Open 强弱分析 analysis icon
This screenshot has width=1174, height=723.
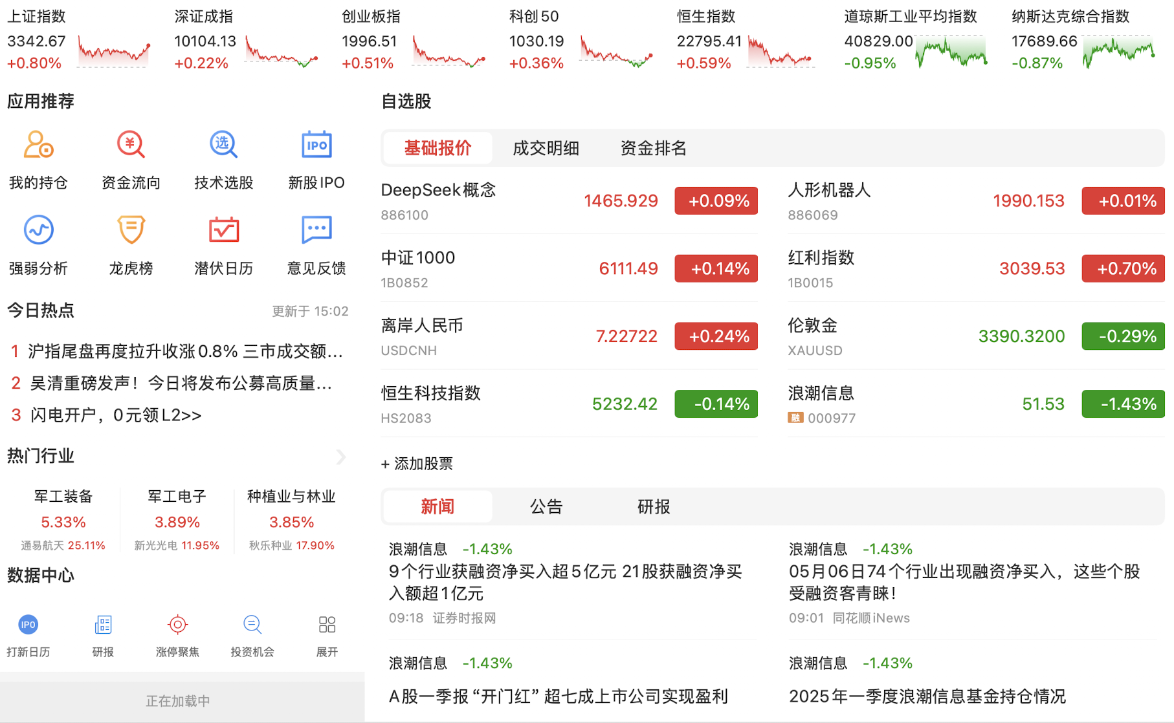click(38, 230)
